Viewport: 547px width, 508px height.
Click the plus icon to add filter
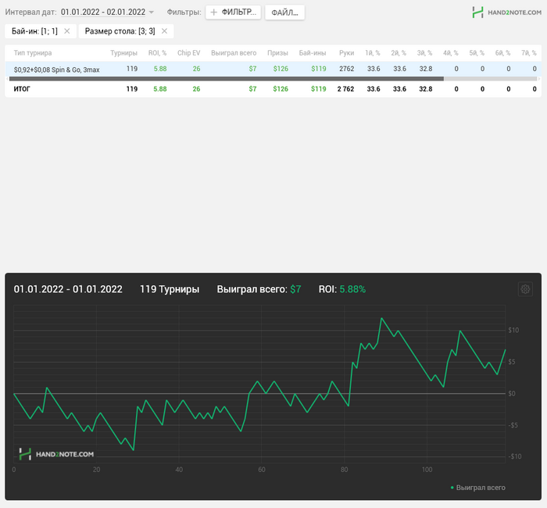click(214, 13)
